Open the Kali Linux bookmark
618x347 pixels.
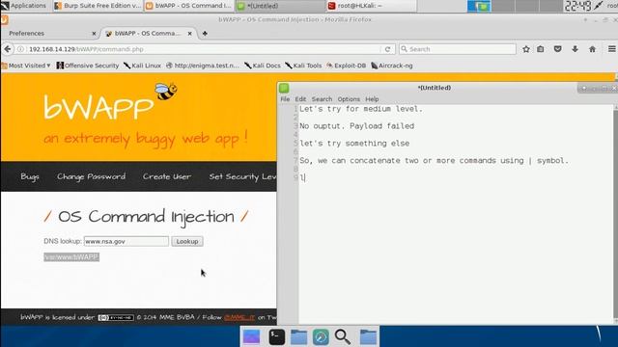coord(142,66)
